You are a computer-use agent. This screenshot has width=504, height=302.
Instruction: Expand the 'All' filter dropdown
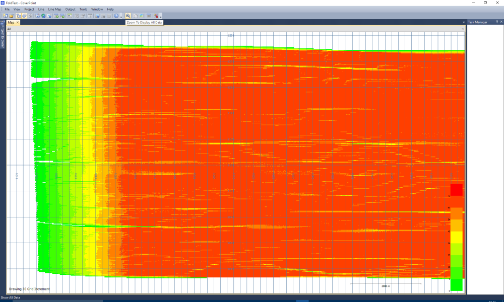462,29
